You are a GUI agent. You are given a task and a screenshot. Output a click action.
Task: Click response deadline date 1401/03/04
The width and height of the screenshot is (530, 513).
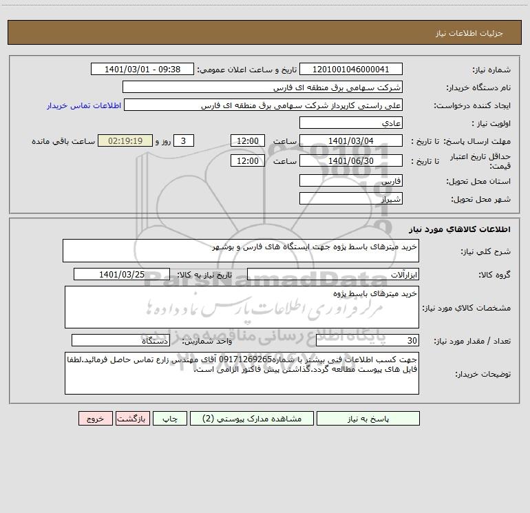coord(351,140)
